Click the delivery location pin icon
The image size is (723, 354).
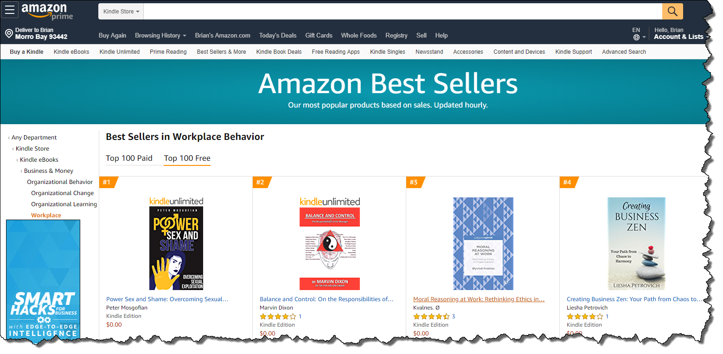[8, 33]
